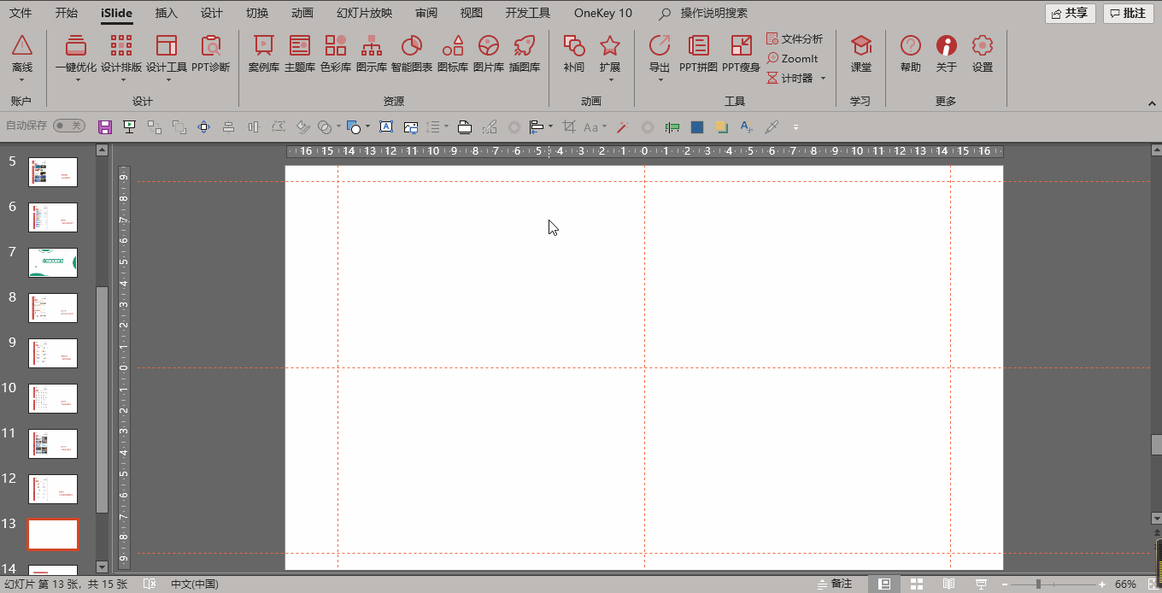Expand the 设计工具 dropdown
The height and width of the screenshot is (593, 1162).
(167, 80)
